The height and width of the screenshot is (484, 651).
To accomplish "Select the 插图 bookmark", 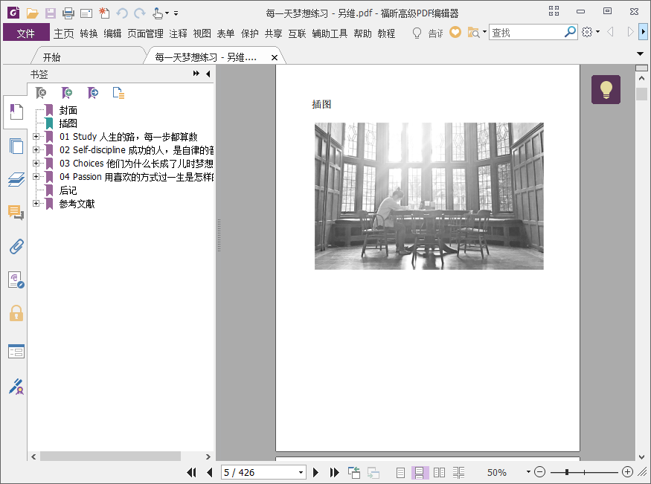I will 68,123.
